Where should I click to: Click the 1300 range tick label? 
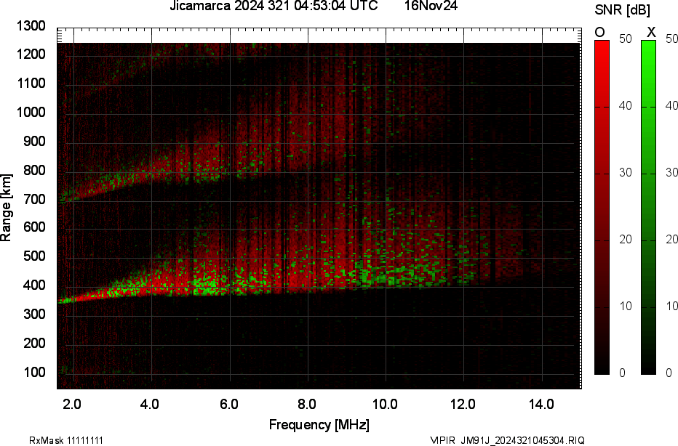point(31,26)
